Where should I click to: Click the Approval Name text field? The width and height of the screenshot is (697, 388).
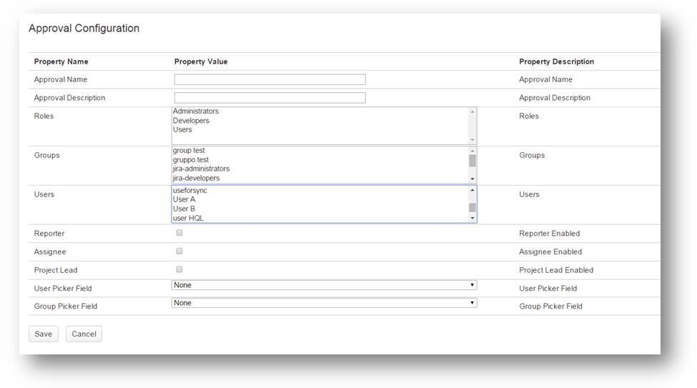pyautogui.click(x=270, y=79)
